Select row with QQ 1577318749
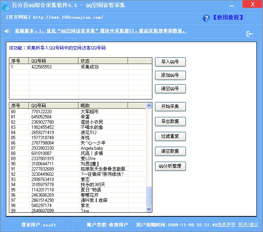Screen dimensions: 263x232 pos(77,138)
